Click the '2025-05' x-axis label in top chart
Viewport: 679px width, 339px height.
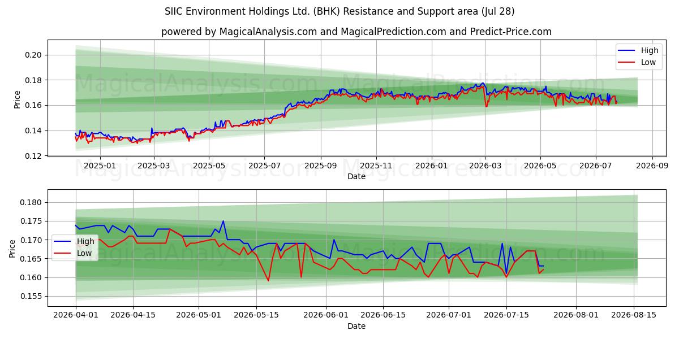click(x=209, y=166)
